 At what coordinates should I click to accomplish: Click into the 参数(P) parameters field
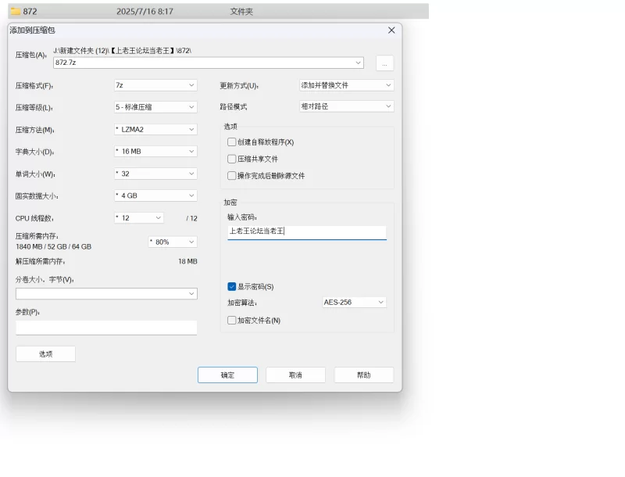coord(106,328)
